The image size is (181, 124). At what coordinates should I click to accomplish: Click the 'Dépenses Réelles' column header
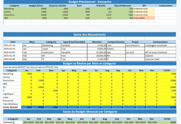pos(57,5)
